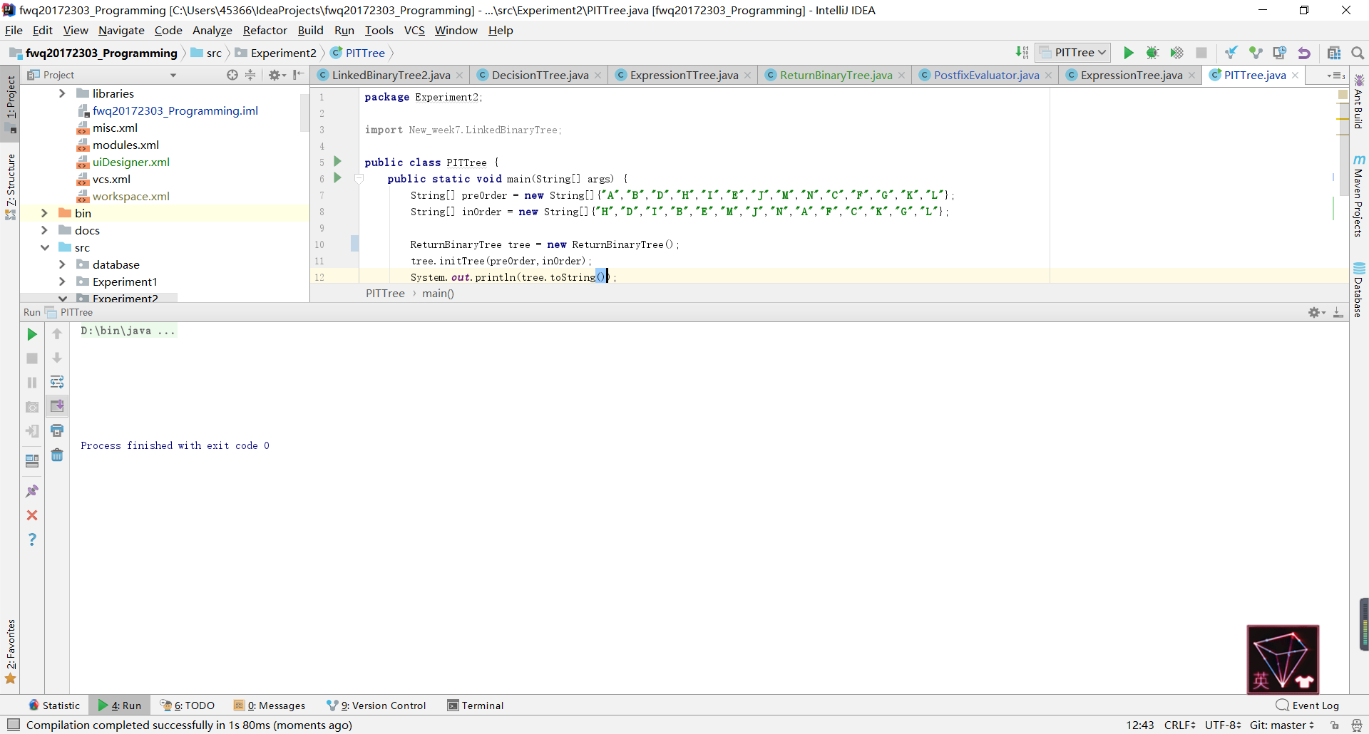This screenshot has height=734, width=1369.
Task: Open the Refactor menu
Action: coord(265,30)
